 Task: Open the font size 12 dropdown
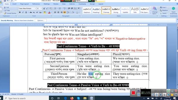coord(41,9)
